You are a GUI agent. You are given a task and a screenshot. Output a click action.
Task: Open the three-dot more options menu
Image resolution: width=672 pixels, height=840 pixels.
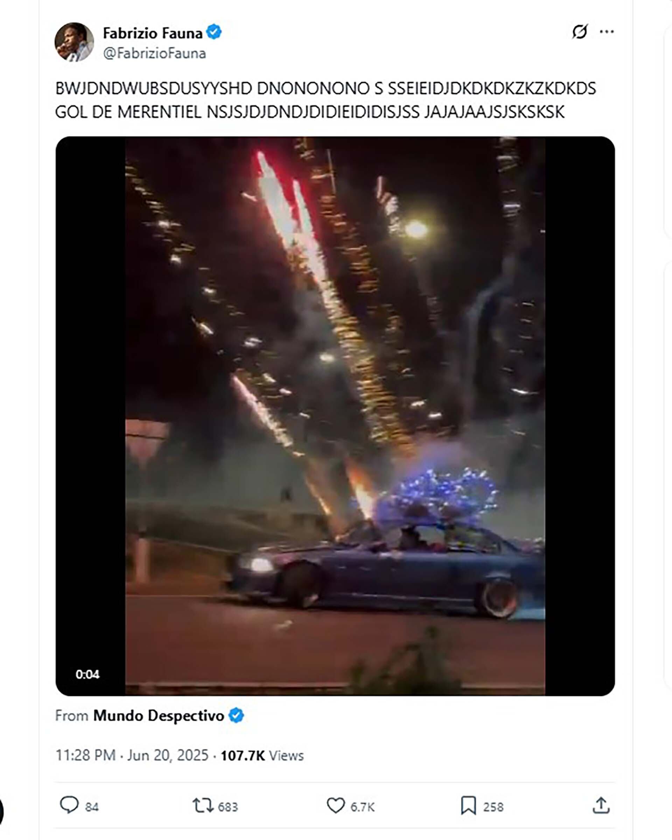[x=607, y=32]
